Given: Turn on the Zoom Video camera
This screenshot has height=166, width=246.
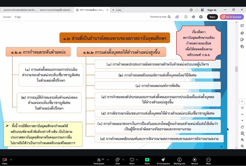Looking at the screenshot, I should [5, 161].
